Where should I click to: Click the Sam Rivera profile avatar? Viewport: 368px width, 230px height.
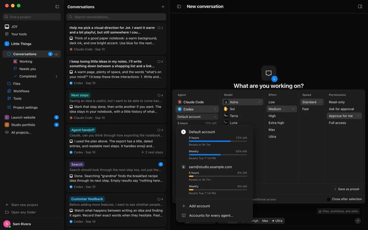click(x=7, y=224)
